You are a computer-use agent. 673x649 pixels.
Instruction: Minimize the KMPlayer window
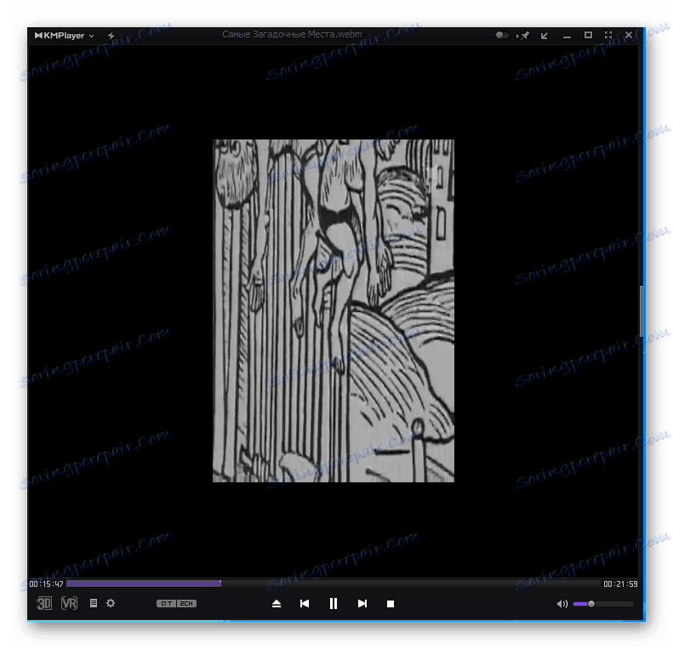click(x=567, y=37)
